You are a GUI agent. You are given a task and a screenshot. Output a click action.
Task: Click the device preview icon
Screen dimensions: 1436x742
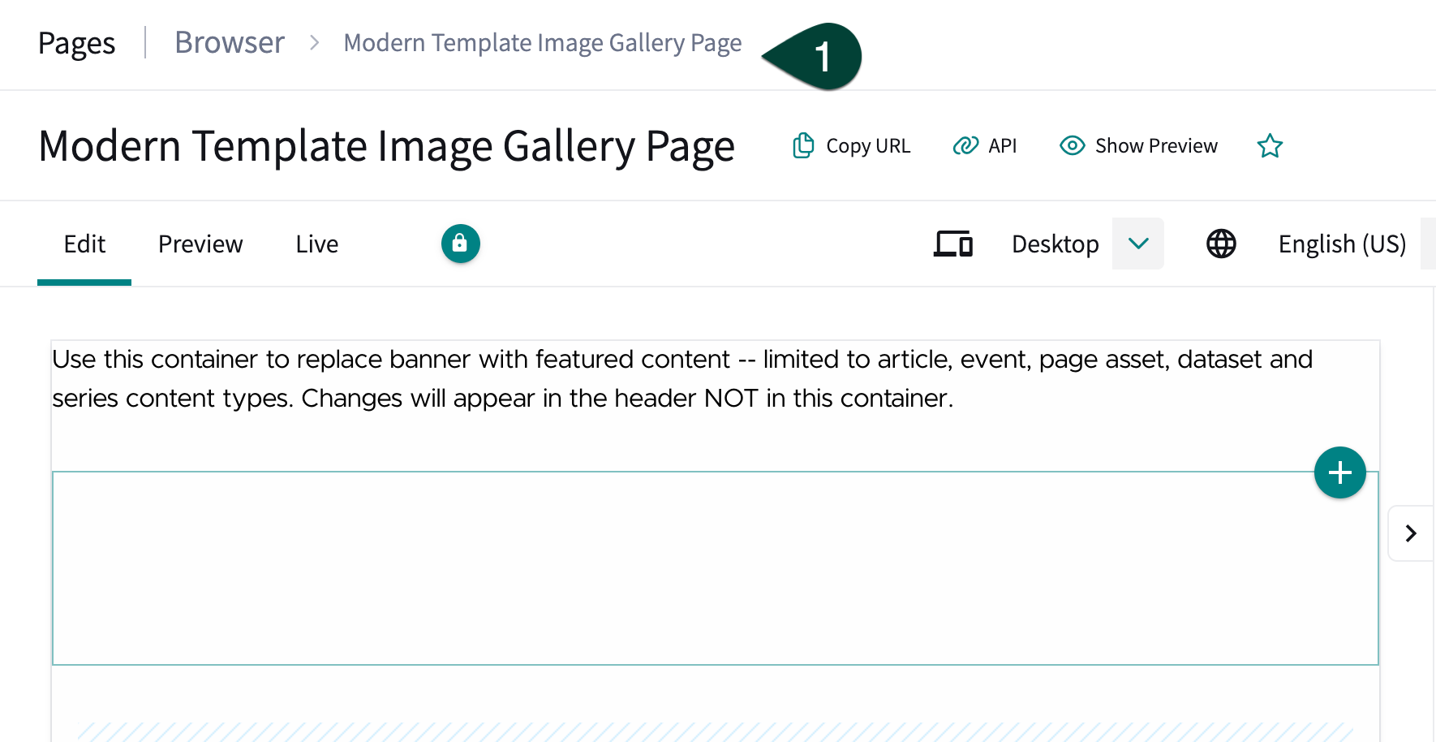click(x=952, y=243)
